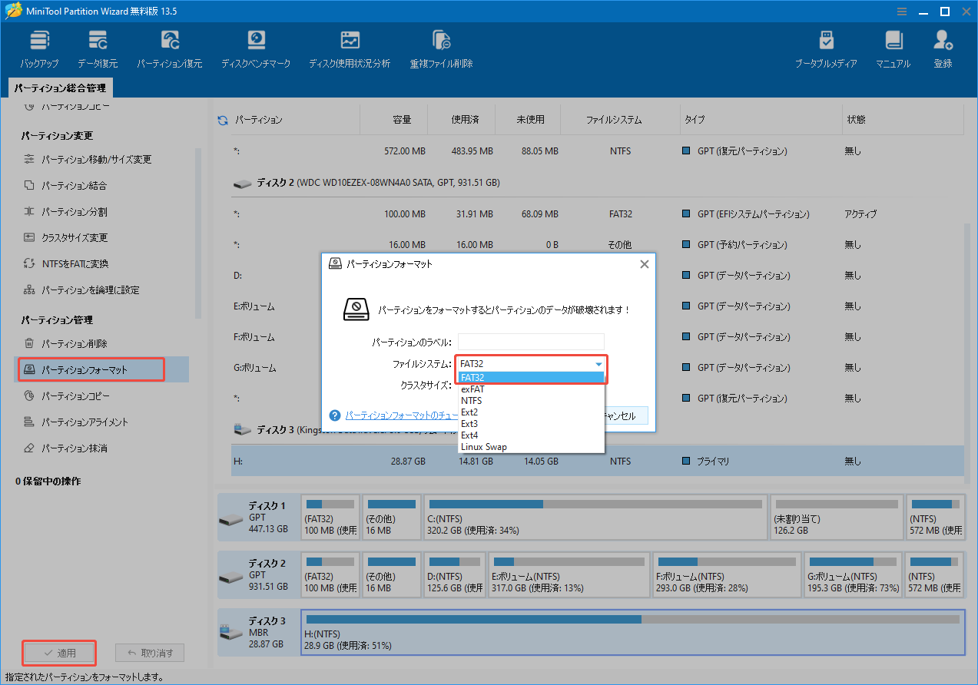Start パーティション復元 (partition recovery)
978x685 pixels.
(169, 48)
